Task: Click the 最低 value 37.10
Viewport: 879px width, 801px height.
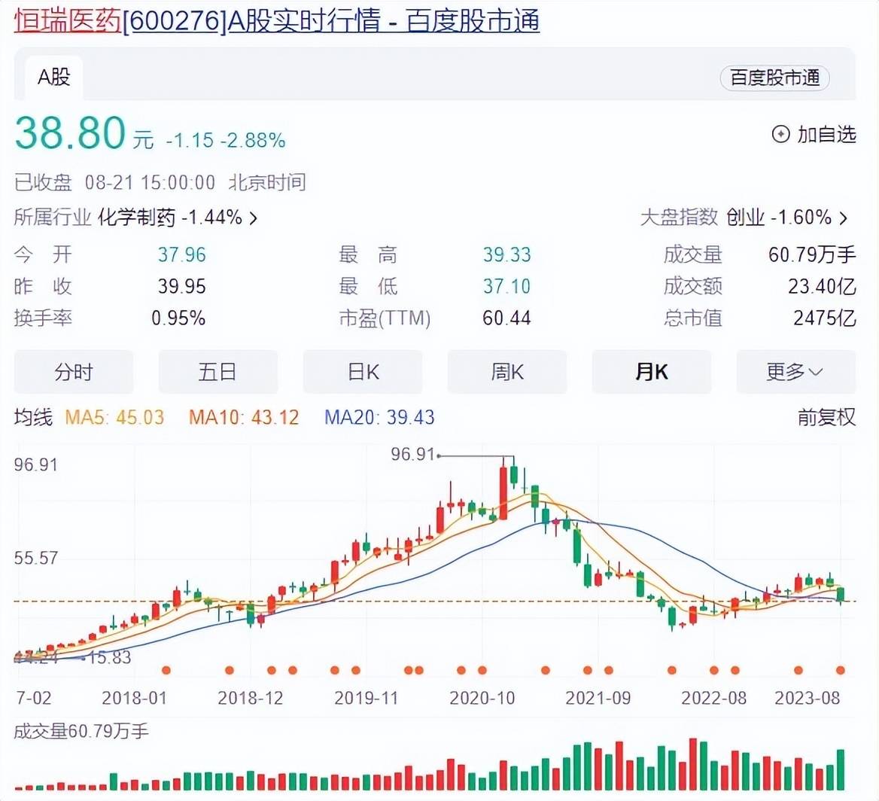Action: 506,287
